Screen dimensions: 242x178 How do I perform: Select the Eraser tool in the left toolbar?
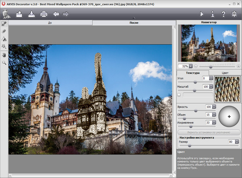click(4, 31)
